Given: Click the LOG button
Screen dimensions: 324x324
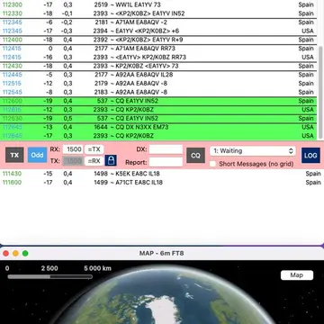Looking at the screenshot, I should (310, 155).
